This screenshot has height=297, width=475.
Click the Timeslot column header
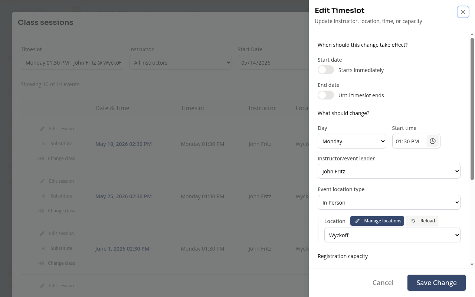point(193,108)
